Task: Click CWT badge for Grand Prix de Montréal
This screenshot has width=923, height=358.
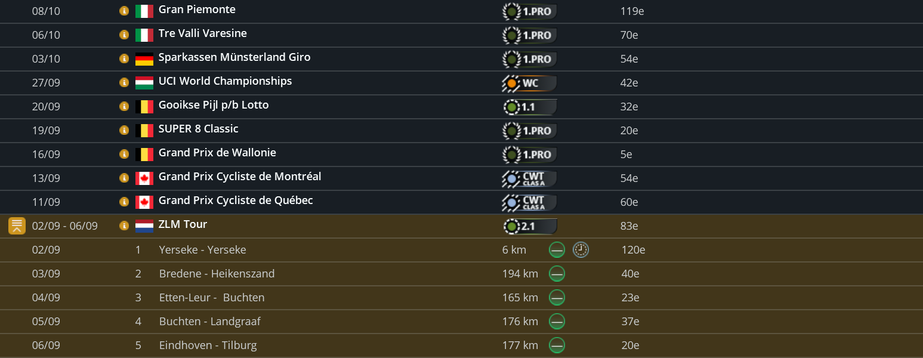Action: click(x=529, y=178)
